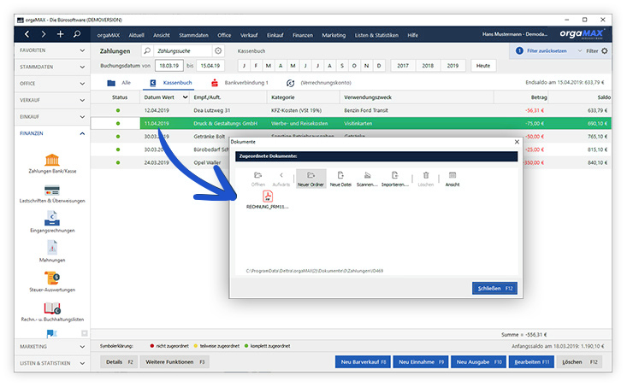Image resolution: width=627 pixels, height=387 pixels.
Task: Open Zahlungen Bank/Kasse in the sidebar
Action: pyautogui.click(x=52, y=164)
